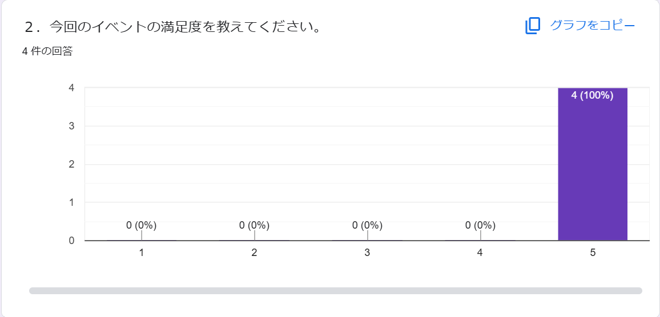
Task: Click the 0 (0%) label above rating 3
Action: point(368,225)
